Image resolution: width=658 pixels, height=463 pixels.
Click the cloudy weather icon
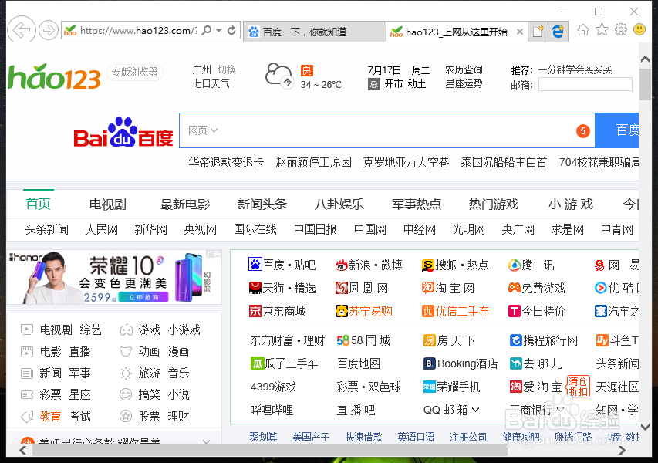pyautogui.click(x=278, y=75)
